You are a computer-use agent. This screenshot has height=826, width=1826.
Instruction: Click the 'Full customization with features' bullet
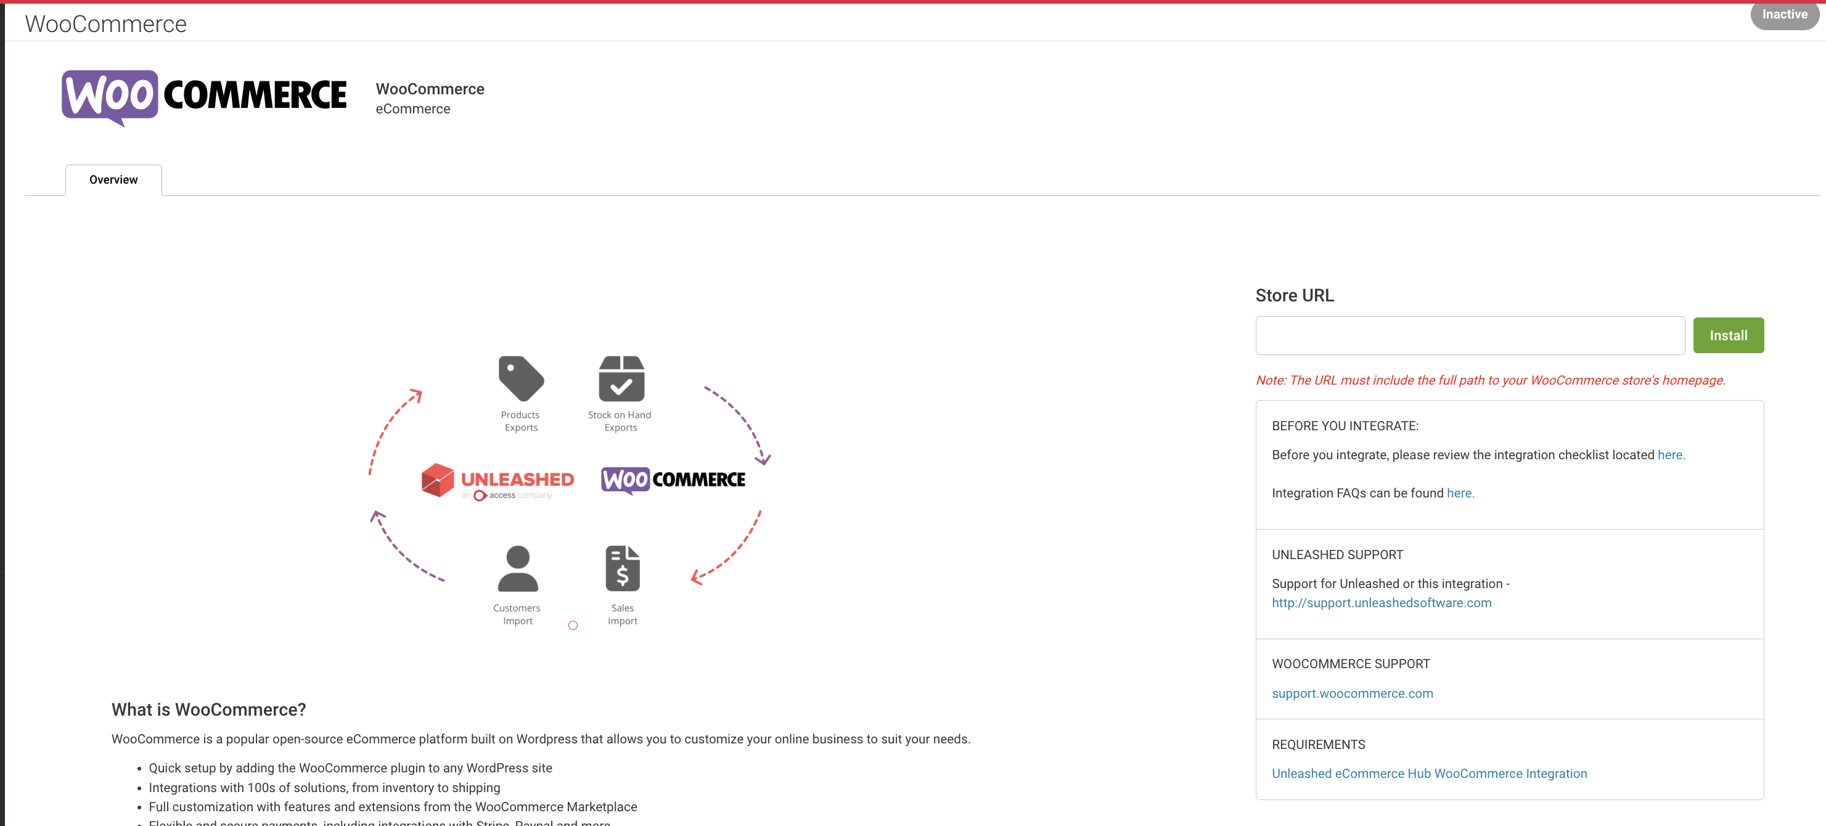(x=393, y=807)
